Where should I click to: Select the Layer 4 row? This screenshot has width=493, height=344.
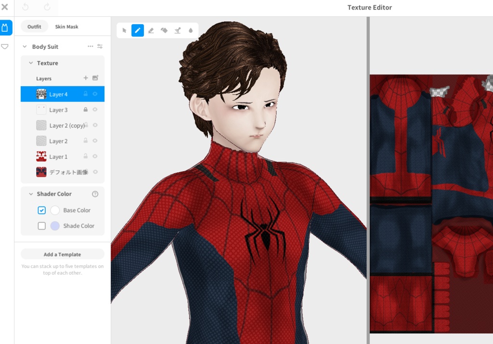tap(63, 94)
